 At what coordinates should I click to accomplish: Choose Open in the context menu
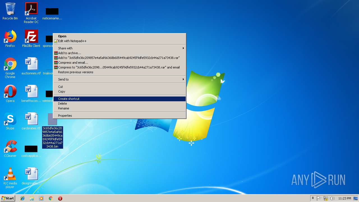pos(119,36)
